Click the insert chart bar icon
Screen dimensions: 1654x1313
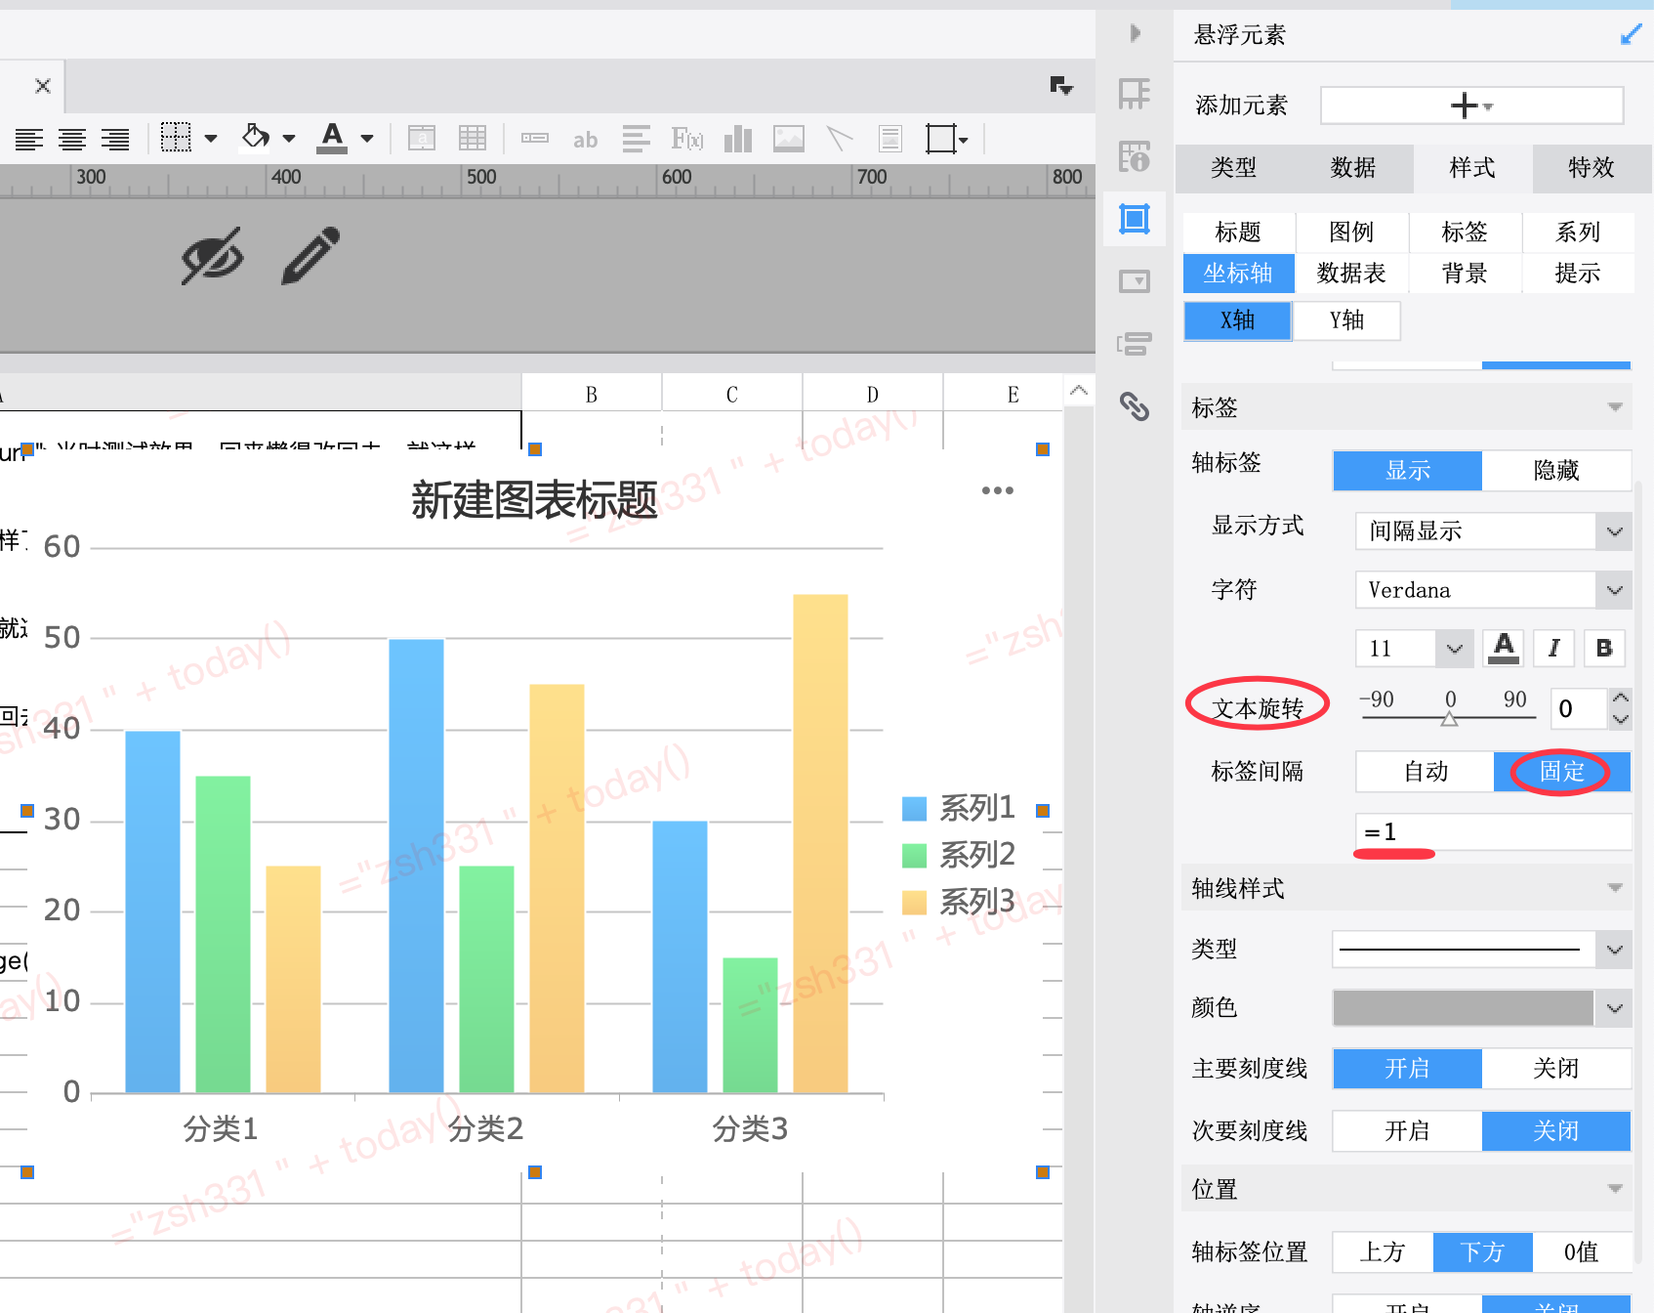(x=738, y=139)
